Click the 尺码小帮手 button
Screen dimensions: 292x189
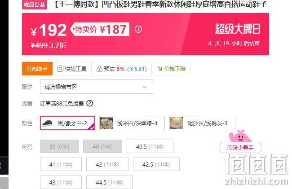click(x=240, y=148)
